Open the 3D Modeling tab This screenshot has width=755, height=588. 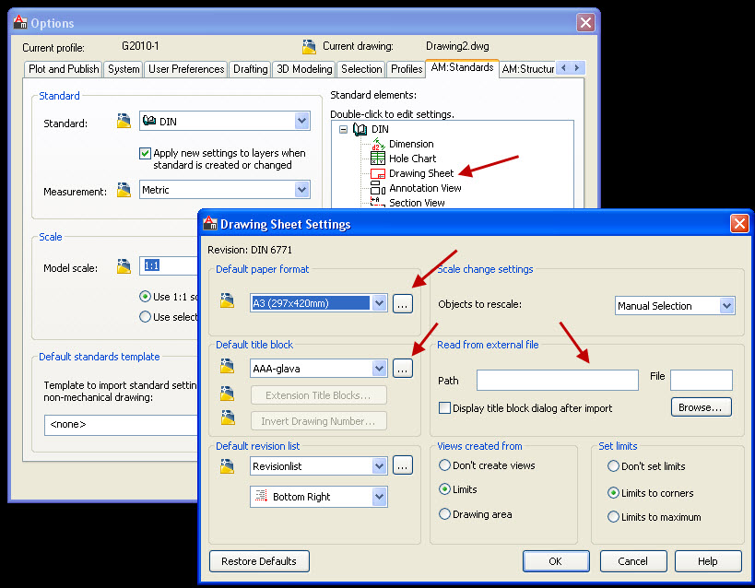[x=304, y=69]
